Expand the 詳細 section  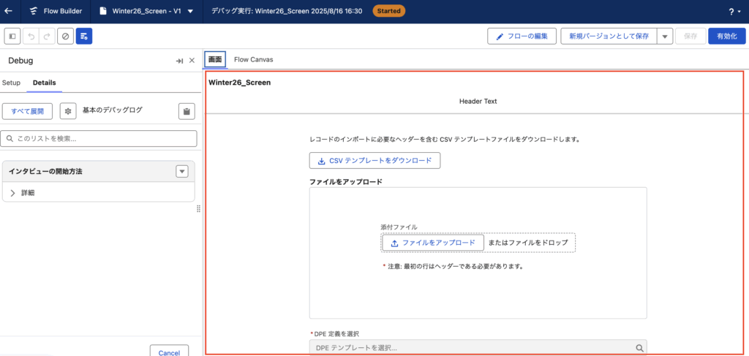point(13,193)
